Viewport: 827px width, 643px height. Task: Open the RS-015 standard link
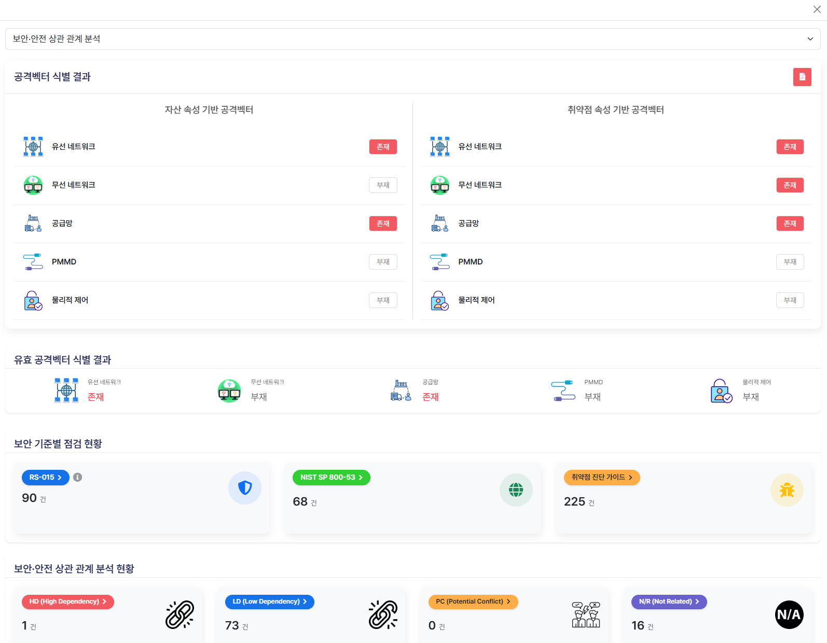pos(46,478)
